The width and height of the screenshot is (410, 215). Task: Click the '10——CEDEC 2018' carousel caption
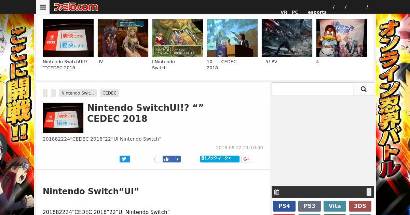tap(221, 65)
